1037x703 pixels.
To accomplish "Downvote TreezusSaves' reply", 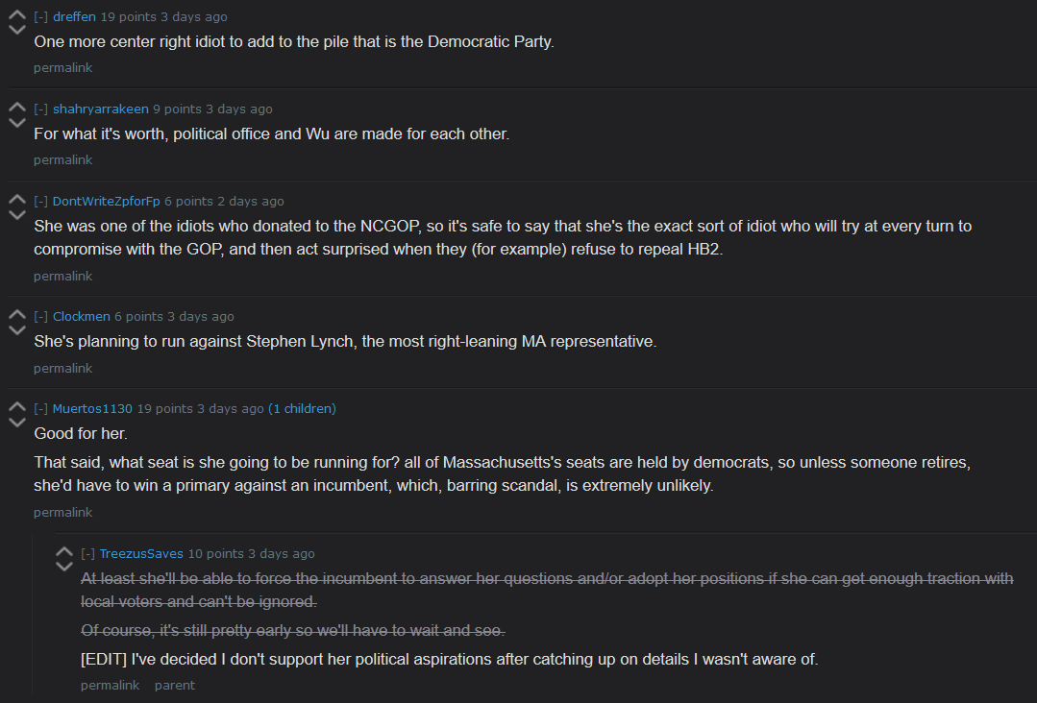I will (64, 567).
